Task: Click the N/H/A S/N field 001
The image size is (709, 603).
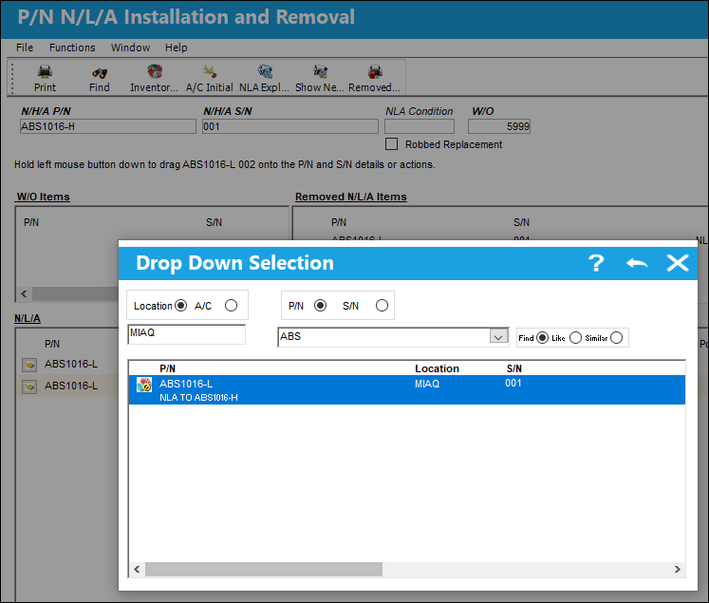Action: pyautogui.click(x=289, y=126)
